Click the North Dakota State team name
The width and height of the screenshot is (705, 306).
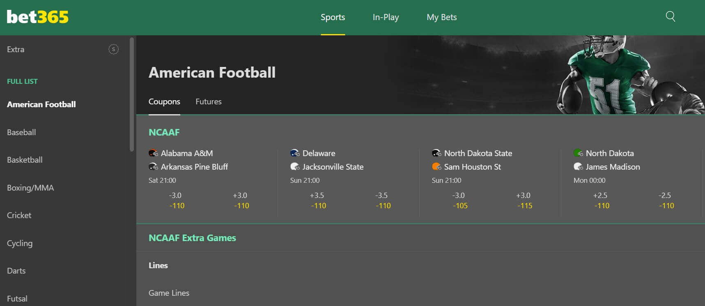(x=478, y=153)
